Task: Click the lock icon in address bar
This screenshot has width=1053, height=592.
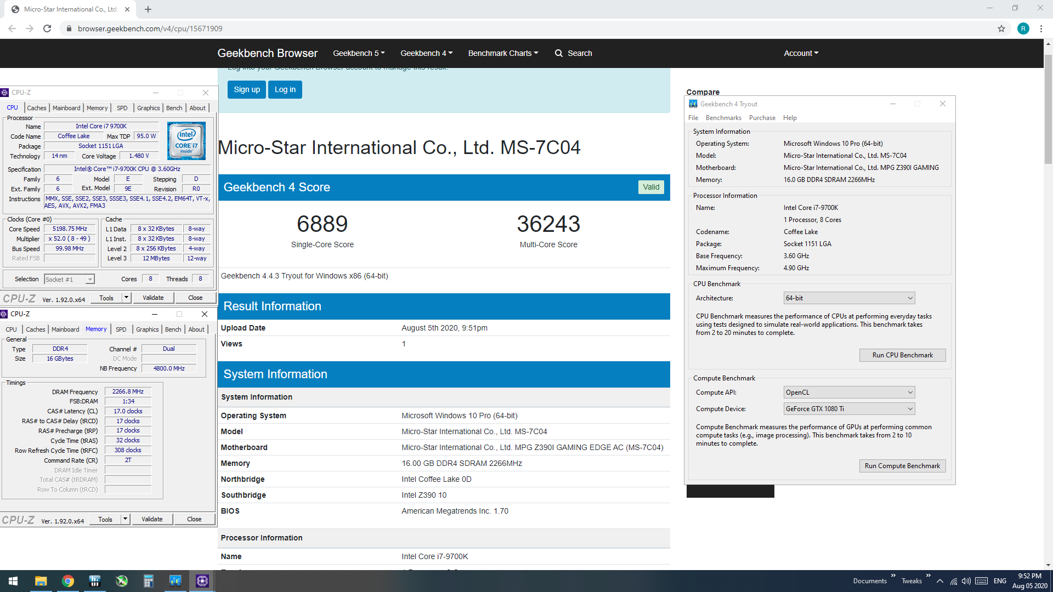Action: coord(69,29)
